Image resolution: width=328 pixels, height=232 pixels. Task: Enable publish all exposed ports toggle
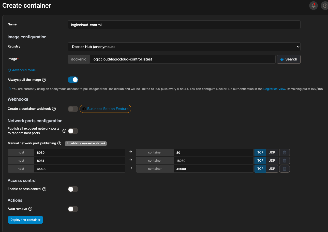tap(73, 131)
